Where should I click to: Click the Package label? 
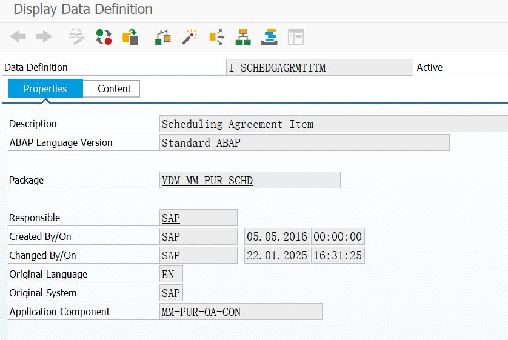point(26,180)
